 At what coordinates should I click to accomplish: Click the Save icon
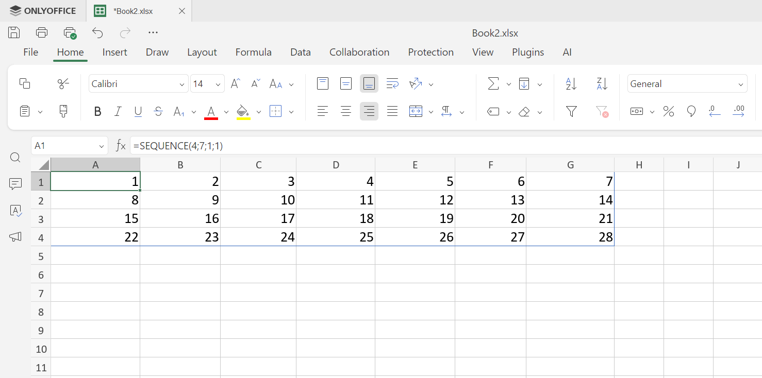click(x=14, y=33)
